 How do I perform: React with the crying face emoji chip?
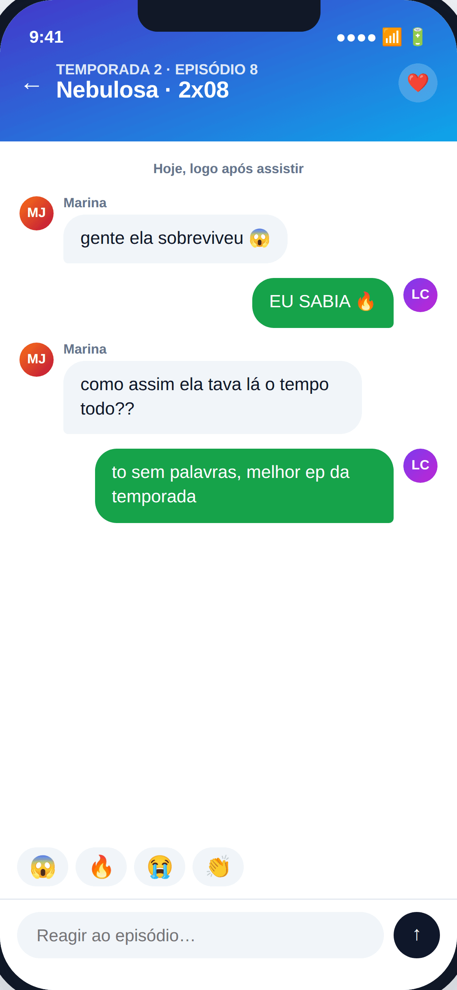point(160,867)
